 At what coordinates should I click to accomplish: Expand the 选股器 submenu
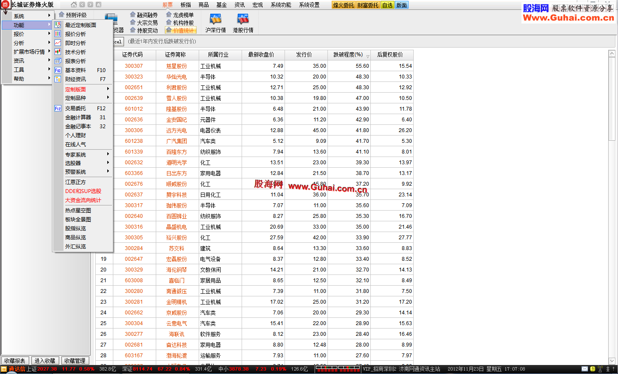[x=83, y=163]
